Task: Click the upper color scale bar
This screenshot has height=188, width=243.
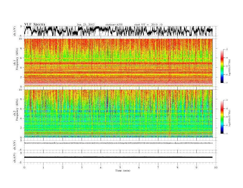Action: tap(222, 66)
